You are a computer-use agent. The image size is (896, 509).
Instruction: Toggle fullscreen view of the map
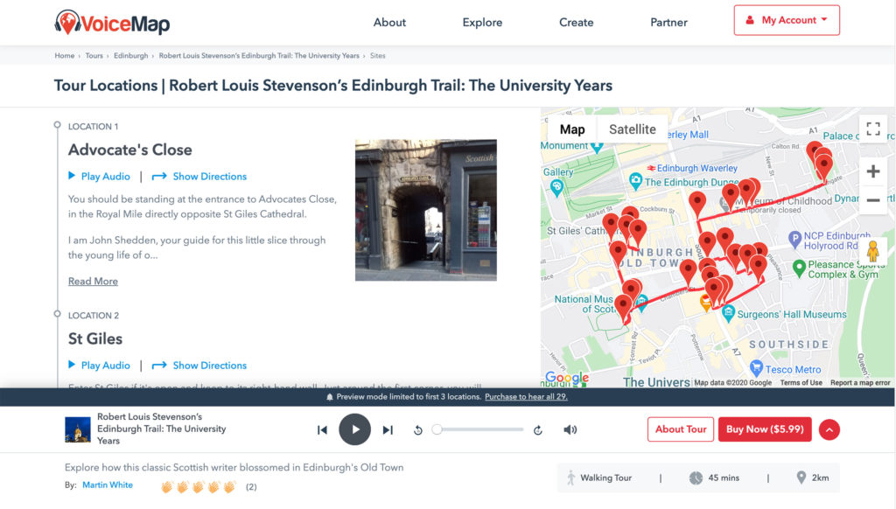coord(872,129)
